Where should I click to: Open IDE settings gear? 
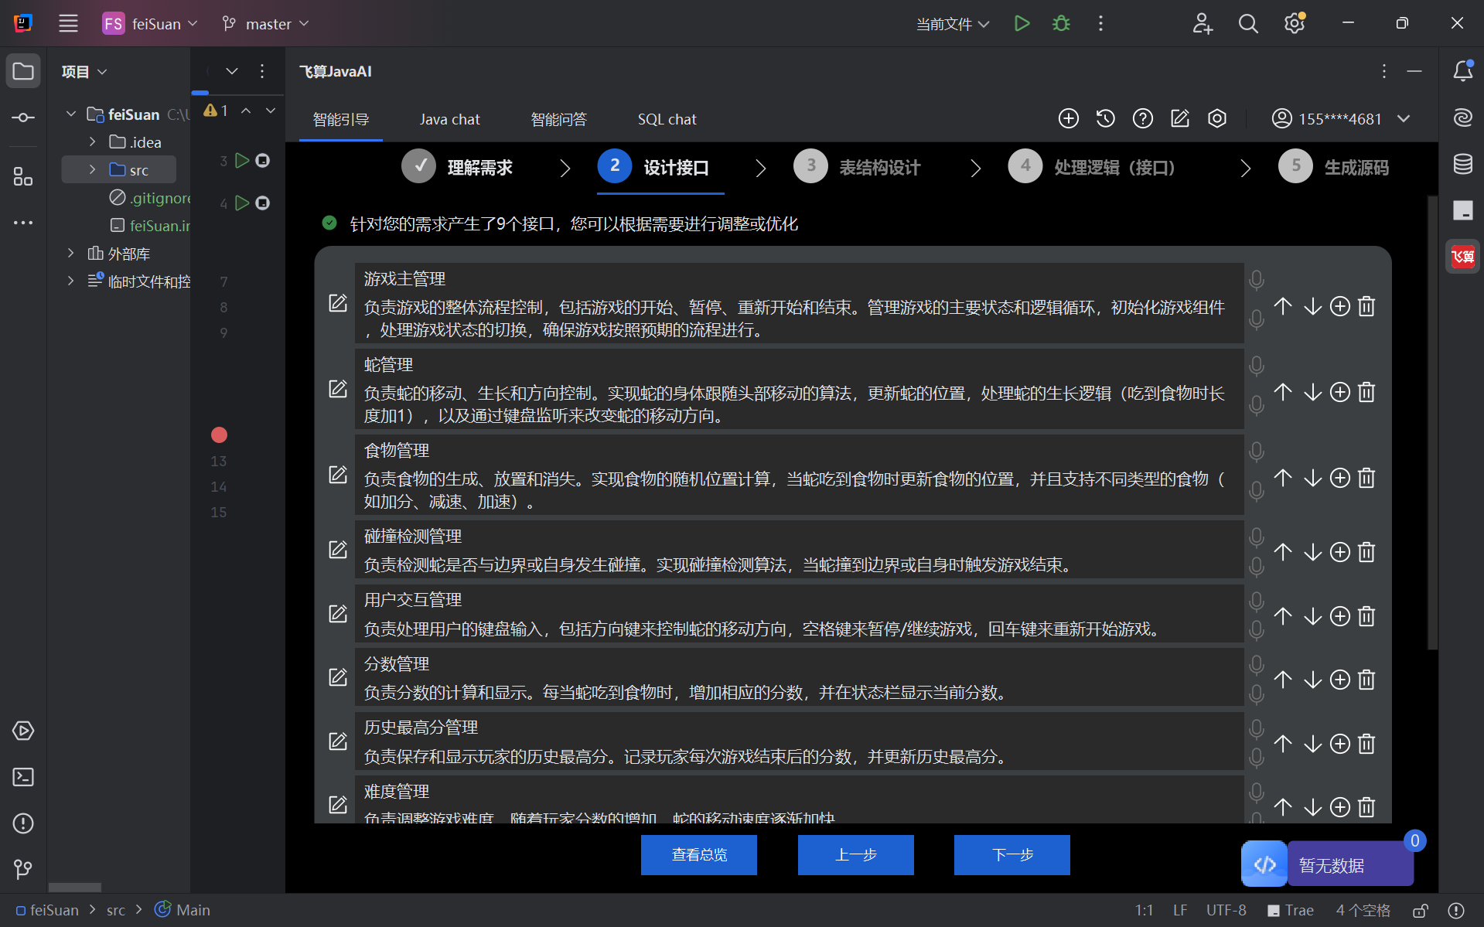1295,24
